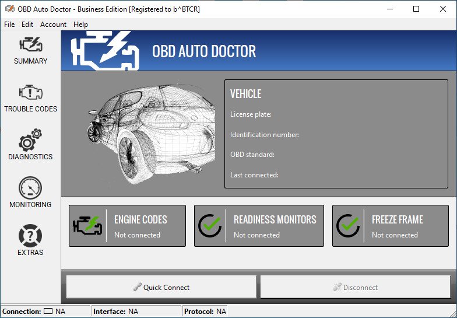457x318 pixels.
Task: Open the File menu
Action: coord(9,25)
